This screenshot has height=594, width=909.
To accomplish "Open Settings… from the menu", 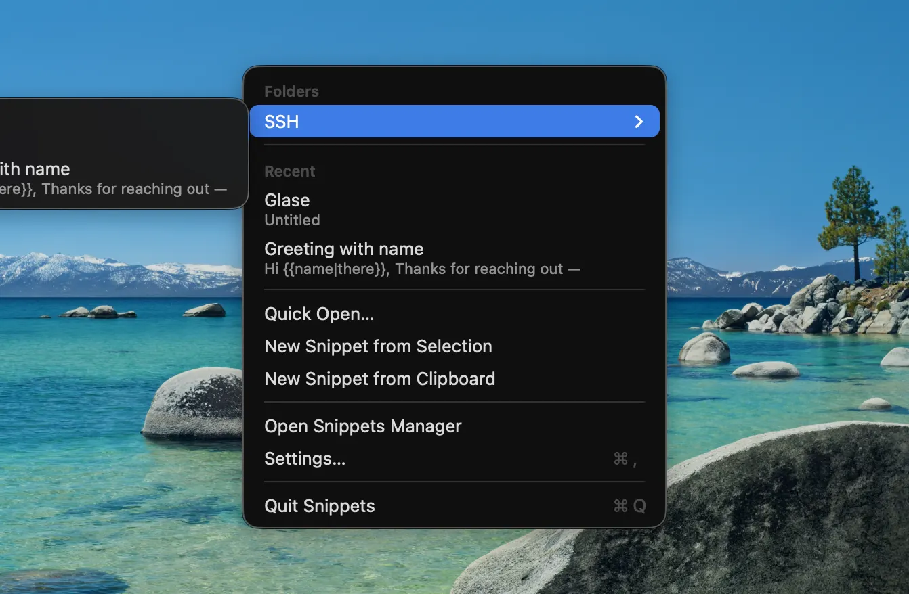I will (x=454, y=459).
